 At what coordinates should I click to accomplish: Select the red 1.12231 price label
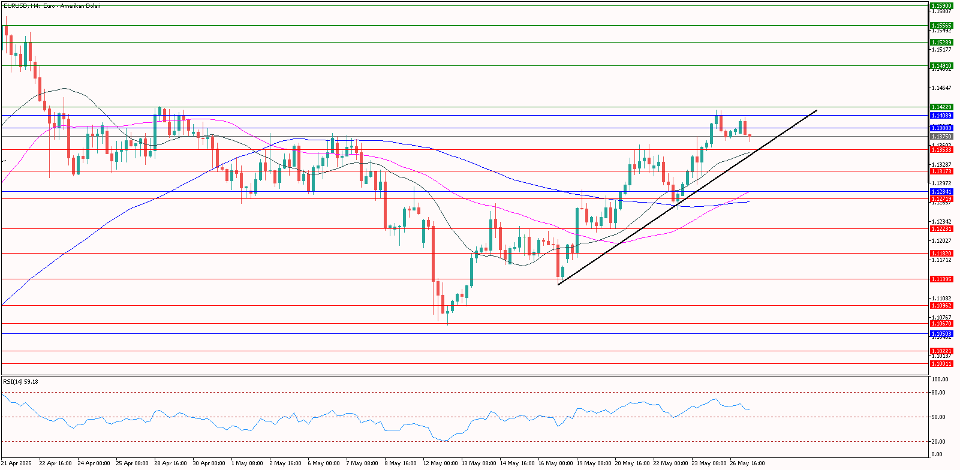(x=941, y=229)
